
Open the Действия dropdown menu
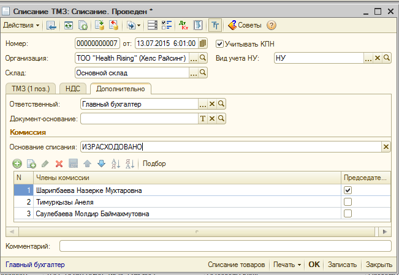coord(21,25)
